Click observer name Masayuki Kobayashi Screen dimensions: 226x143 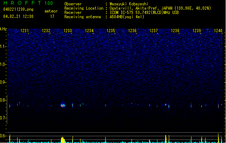(x=129, y=4)
